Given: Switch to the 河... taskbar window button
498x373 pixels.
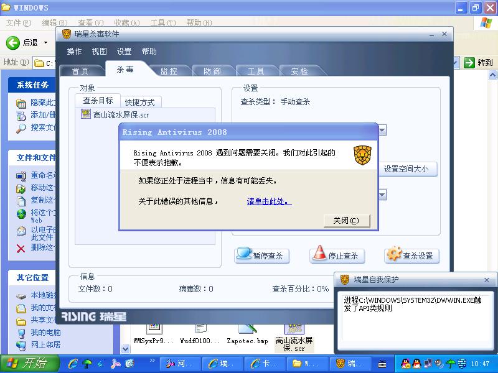Looking at the screenshot, I should [180, 364].
